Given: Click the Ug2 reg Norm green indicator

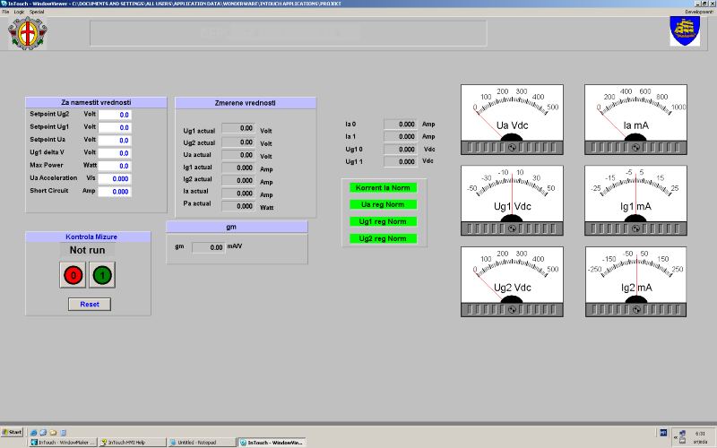Looking at the screenshot, I should tap(384, 238).
